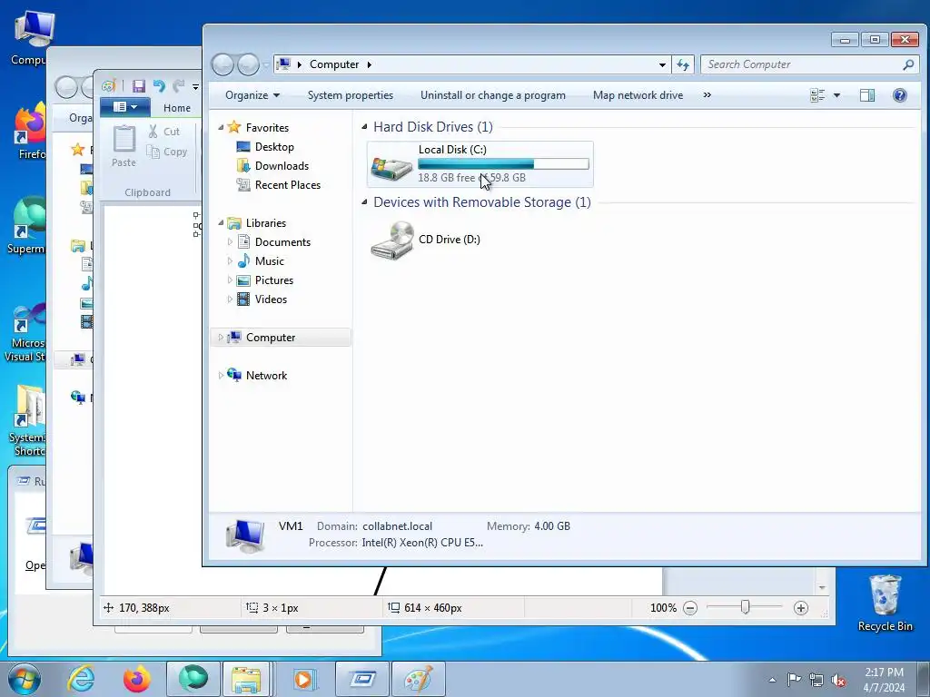The height and width of the screenshot is (697, 930).
Task: Open Windows Media Player from taskbar
Action: [303, 679]
